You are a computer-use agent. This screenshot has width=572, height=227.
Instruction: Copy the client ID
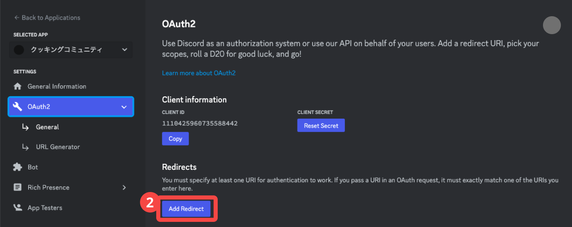coord(175,139)
